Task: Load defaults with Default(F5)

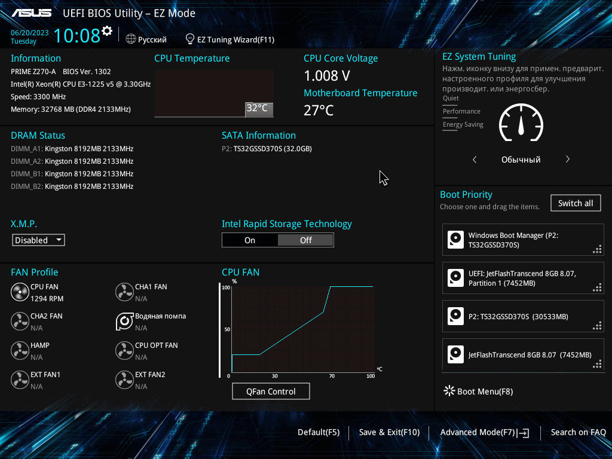Action: tap(319, 433)
